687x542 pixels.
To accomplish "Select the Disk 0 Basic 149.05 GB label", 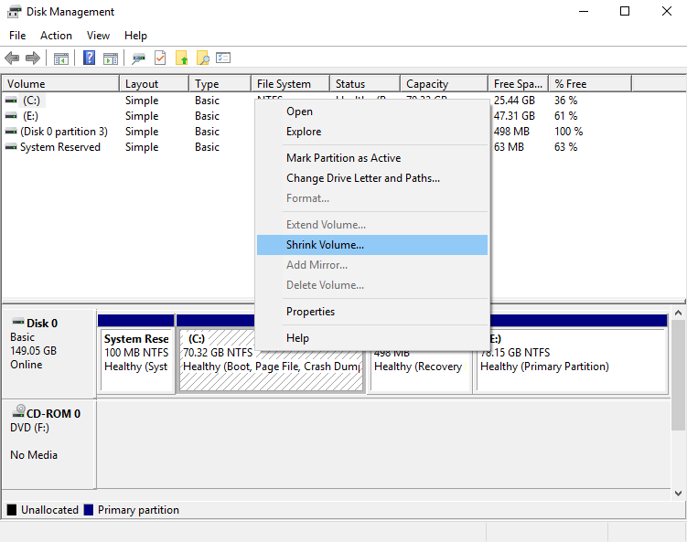I will 48,354.
